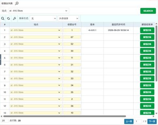Click sync time 2026-09-29 18:59:14
Screen dimensions: 158x125
(x=118, y=30)
